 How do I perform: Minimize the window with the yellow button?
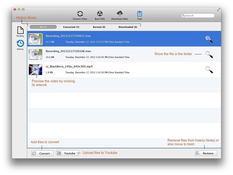tap(19, 10)
